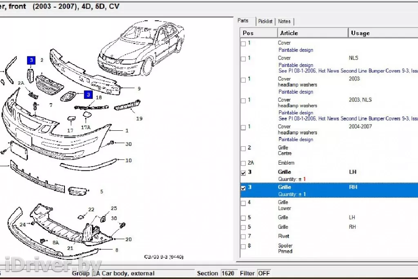The image size is (418, 279).
Task: Select the Rivet article text
Action: point(283,236)
